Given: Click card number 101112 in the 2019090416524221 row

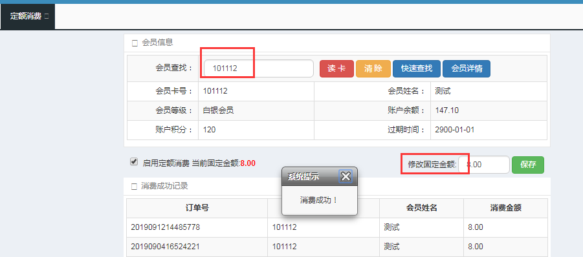Looking at the screenshot, I should [x=285, y=247].
